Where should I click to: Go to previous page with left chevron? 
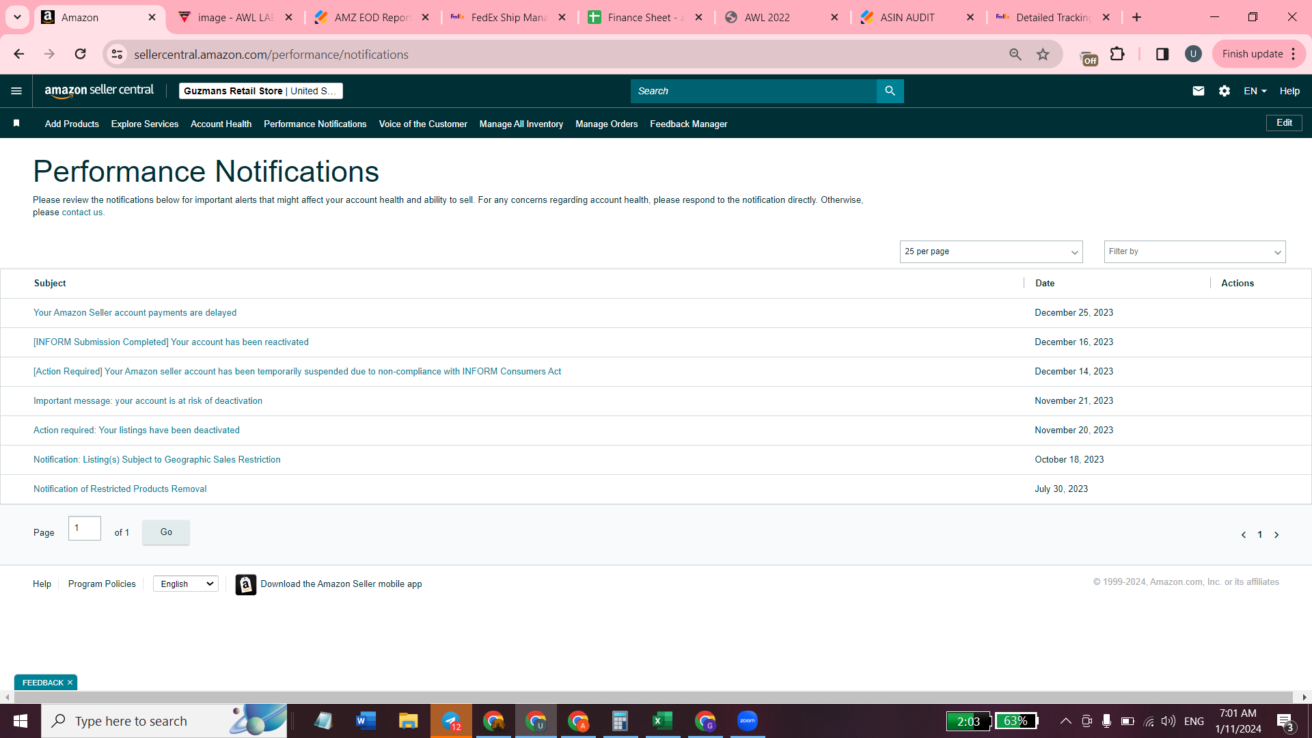click(1243, 535)
